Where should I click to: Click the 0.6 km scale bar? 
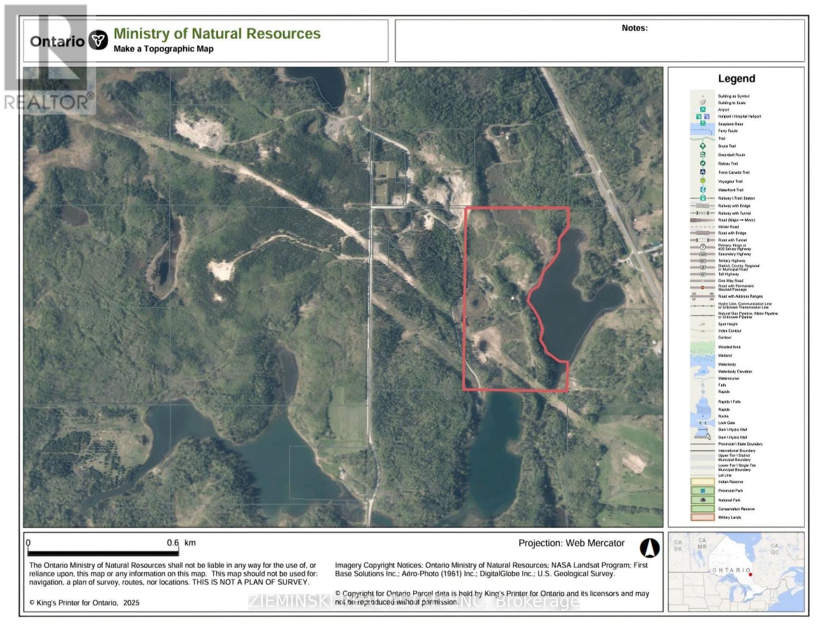coord(103,553)
